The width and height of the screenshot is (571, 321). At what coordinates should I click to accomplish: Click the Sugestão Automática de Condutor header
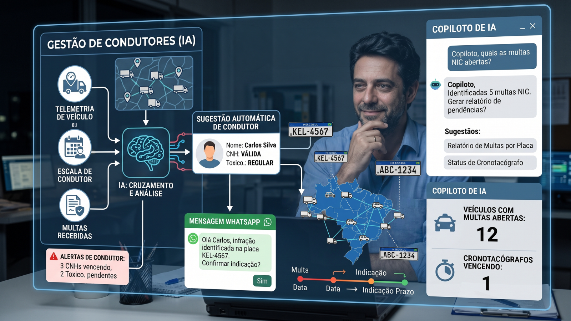(236, 122)
